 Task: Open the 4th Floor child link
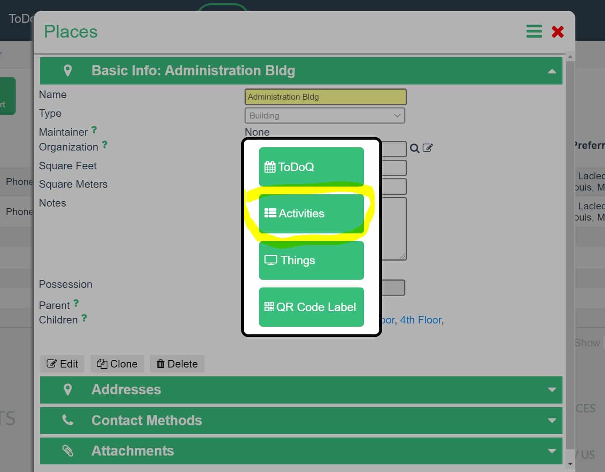point(421,320)
